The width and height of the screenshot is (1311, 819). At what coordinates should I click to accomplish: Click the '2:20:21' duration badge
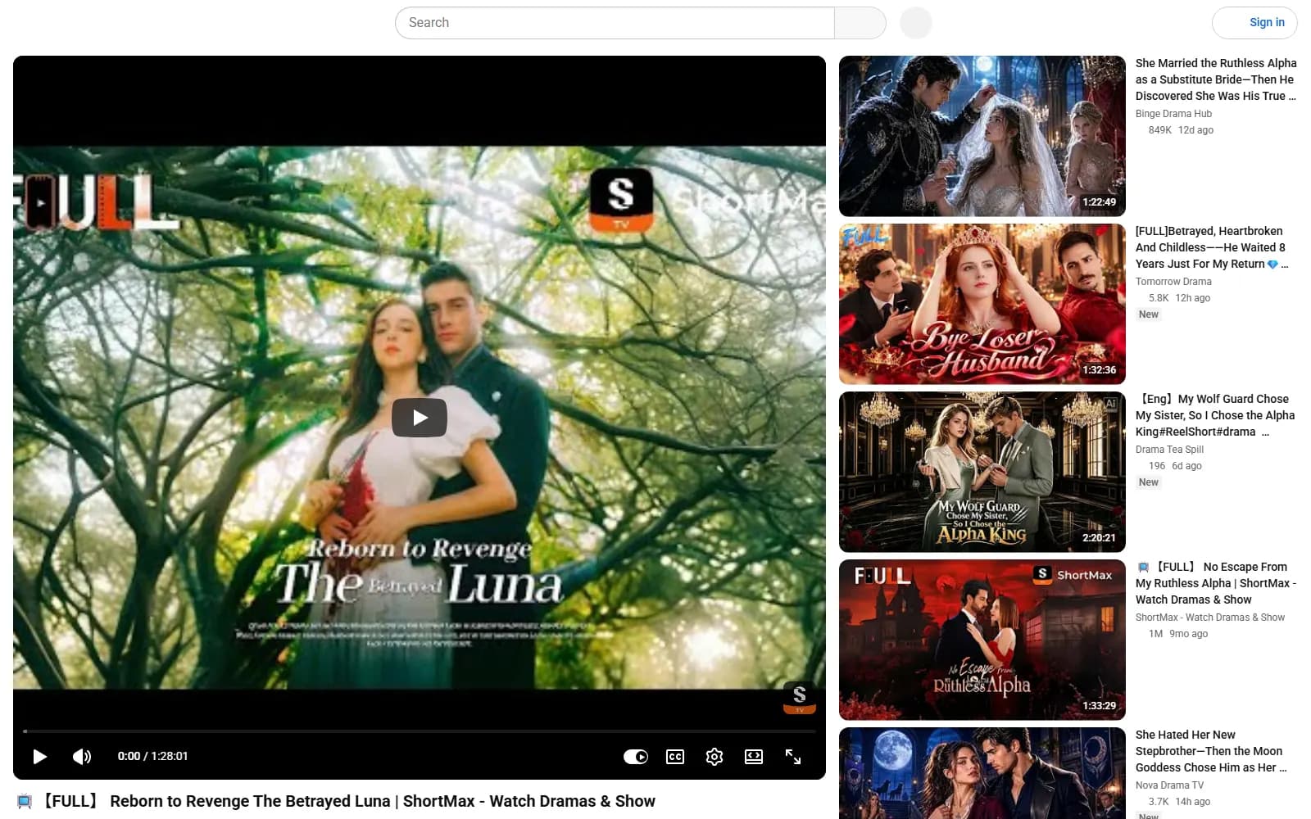coord(1099,538)
